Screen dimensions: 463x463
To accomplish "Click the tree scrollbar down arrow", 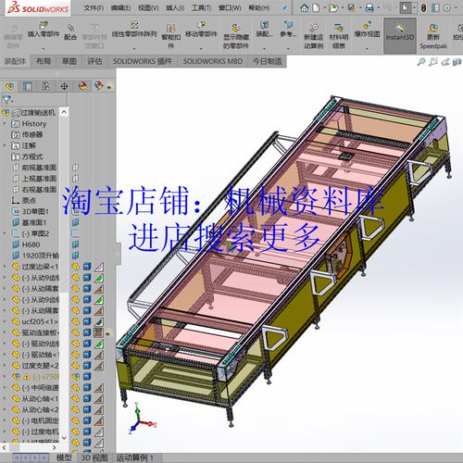I will coord(64,438).
